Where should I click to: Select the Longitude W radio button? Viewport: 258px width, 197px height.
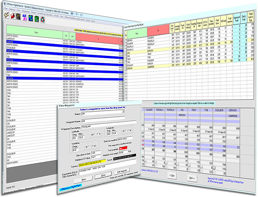pyautogui.click(x=129, y=130)
